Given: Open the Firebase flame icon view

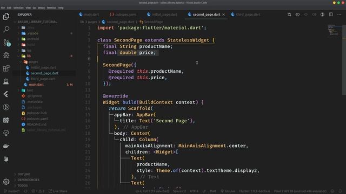Looking at the screenshot, I should (x=6, y=159).
